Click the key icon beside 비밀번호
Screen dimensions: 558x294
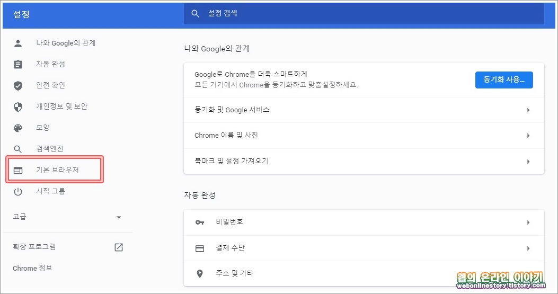point(200,222)
